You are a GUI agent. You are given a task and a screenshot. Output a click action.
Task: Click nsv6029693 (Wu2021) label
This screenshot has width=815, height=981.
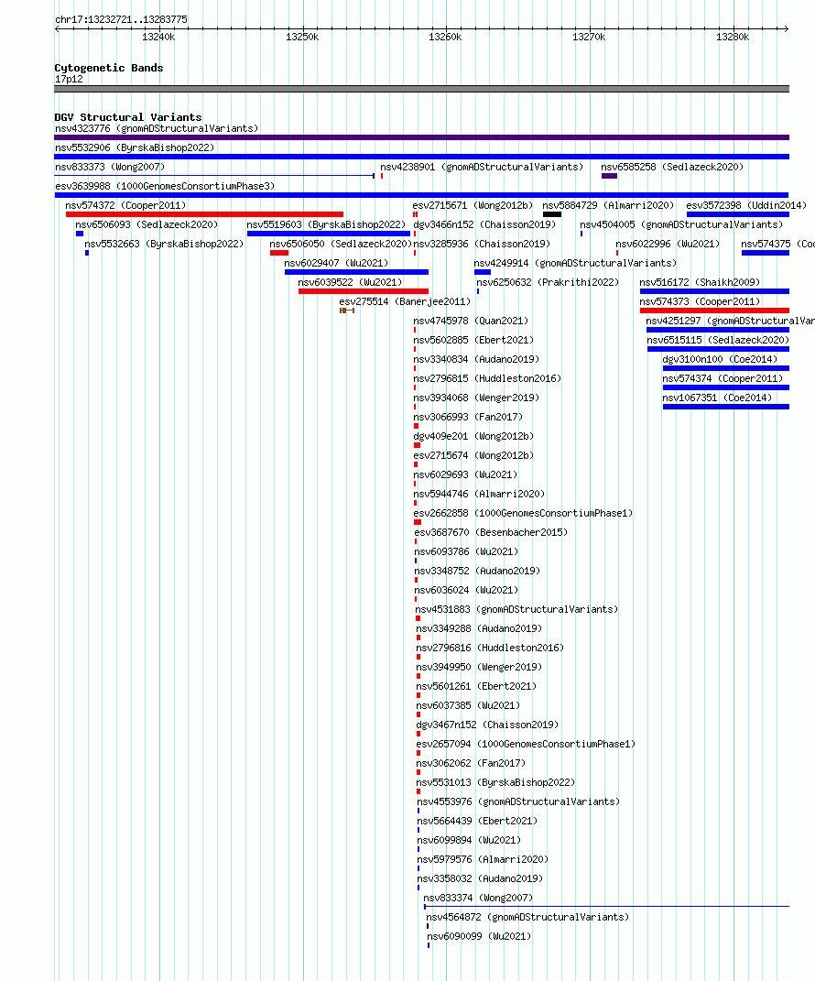(x=465, y=474)
